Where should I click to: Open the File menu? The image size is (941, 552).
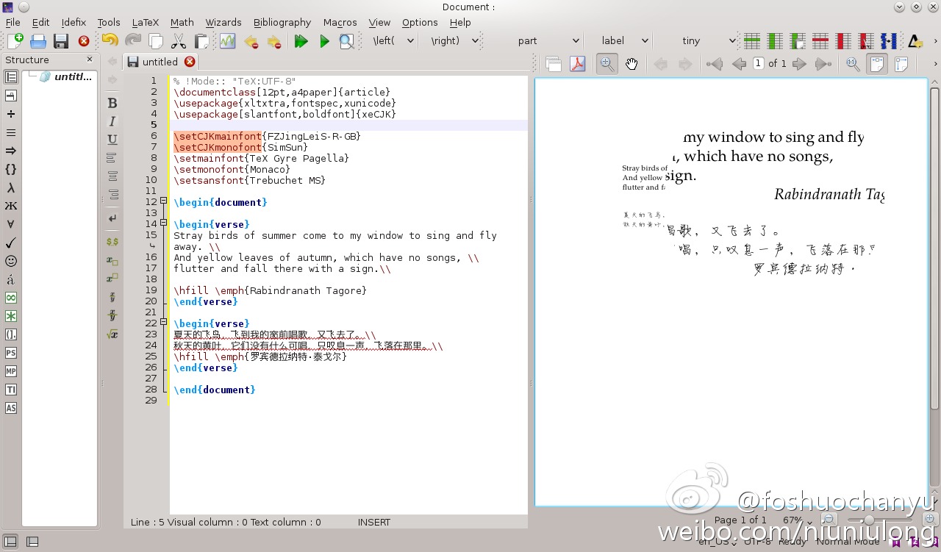pyautogui.click(x=12, y=22)
